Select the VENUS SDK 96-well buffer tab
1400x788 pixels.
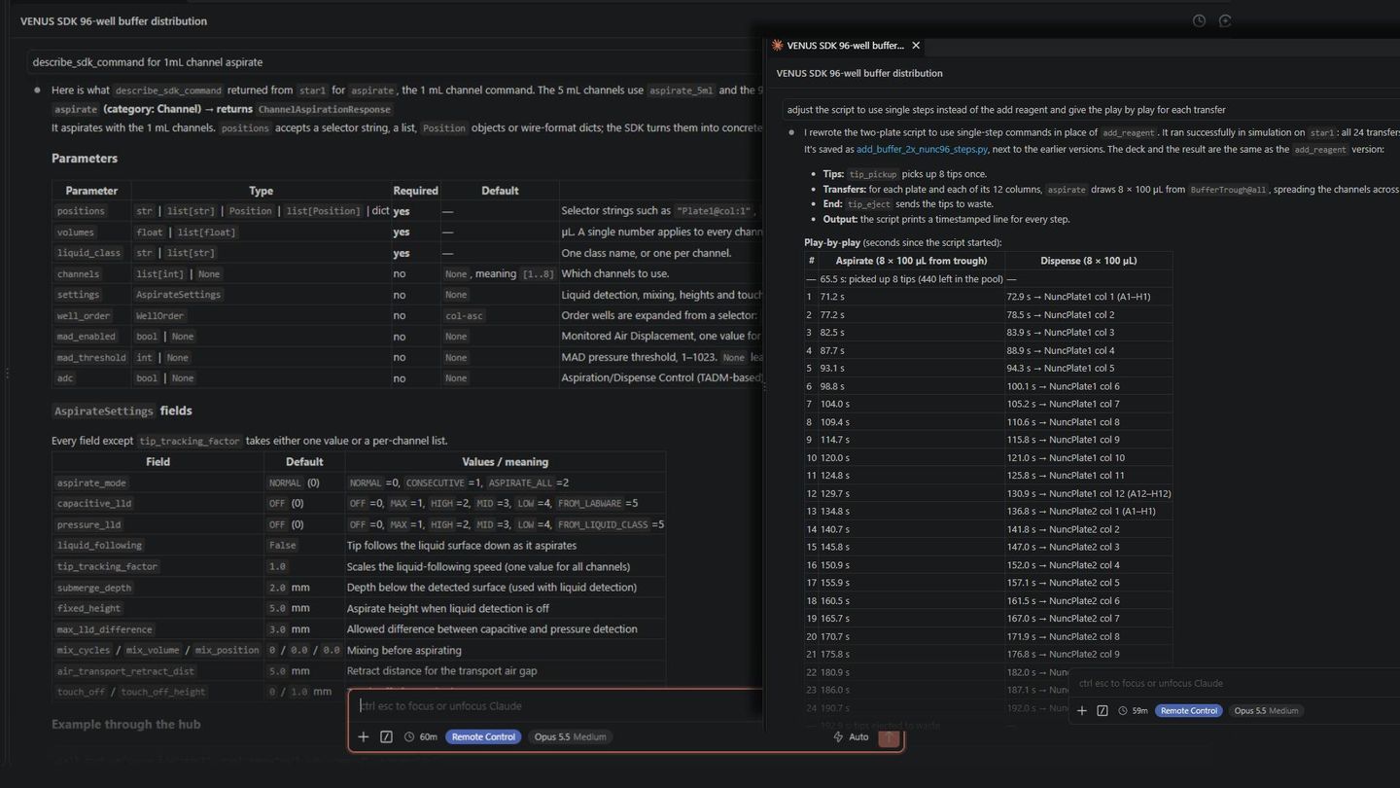coord(845,45)
